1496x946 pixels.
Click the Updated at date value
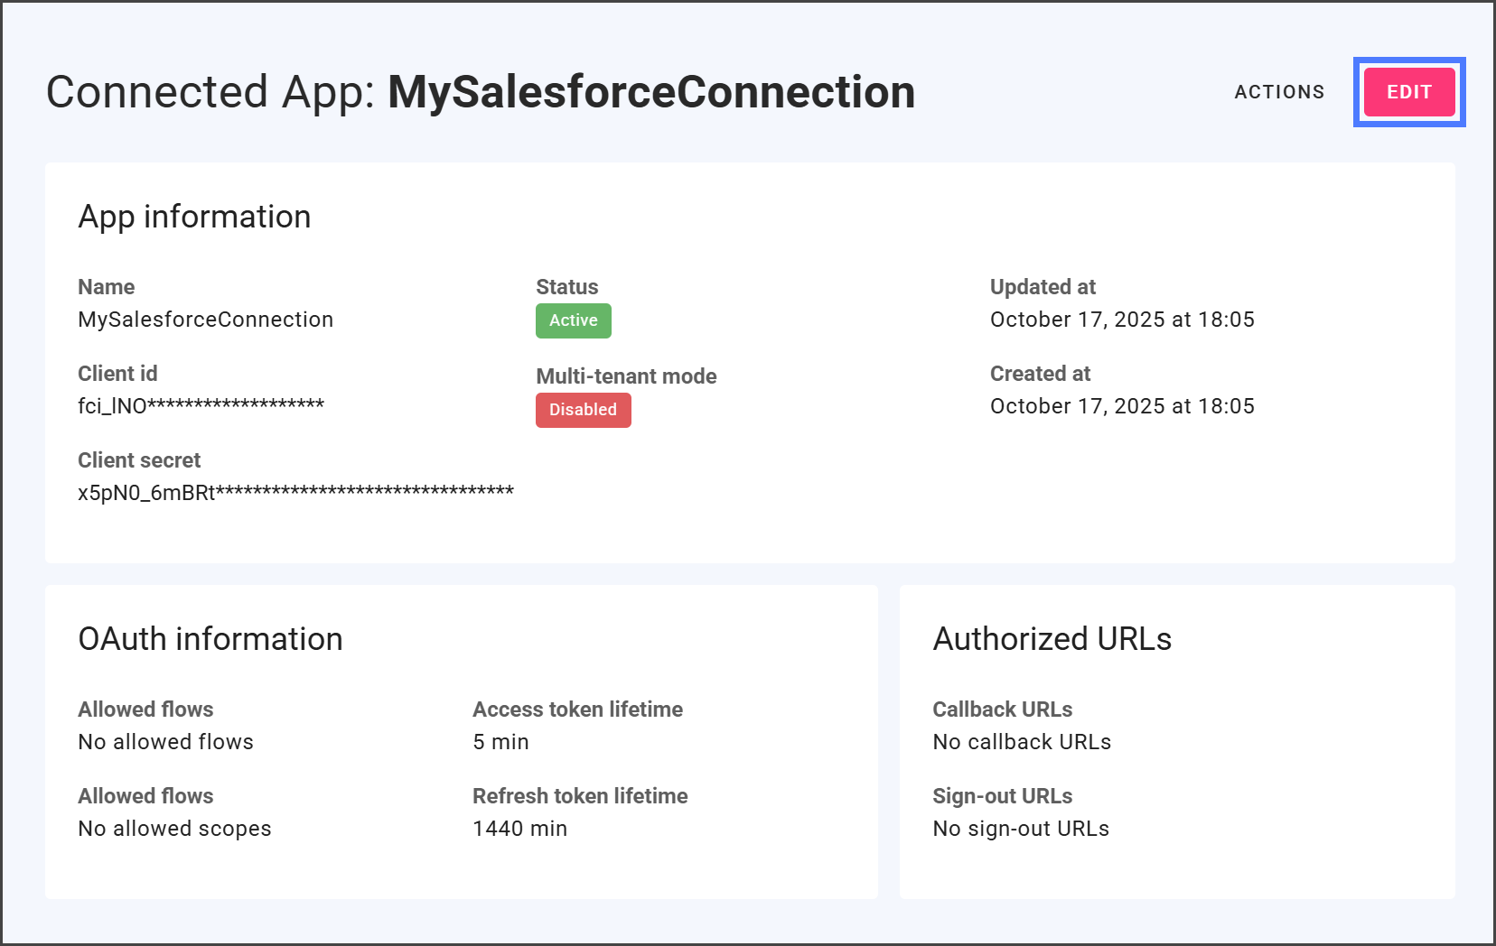(1121, 320)
